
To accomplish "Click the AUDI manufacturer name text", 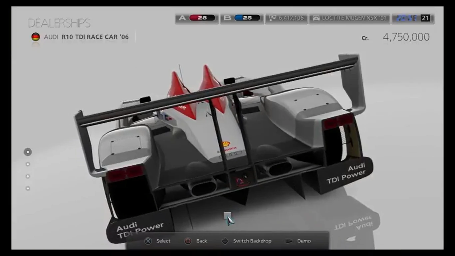I will 51,37.
